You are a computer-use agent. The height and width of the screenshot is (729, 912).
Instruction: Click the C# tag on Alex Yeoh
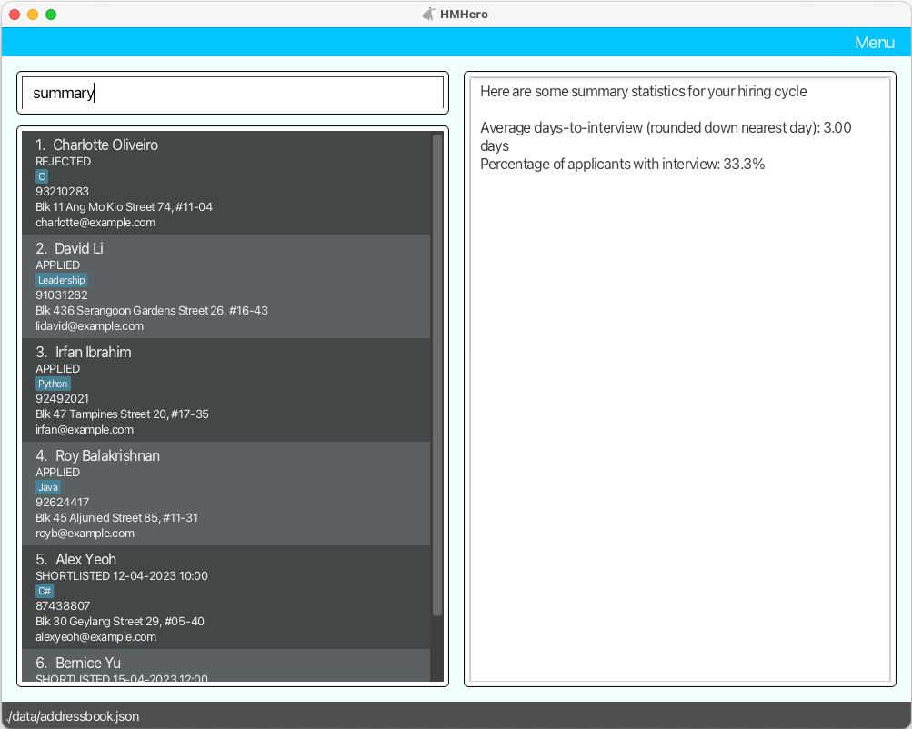tap(45, 591)
